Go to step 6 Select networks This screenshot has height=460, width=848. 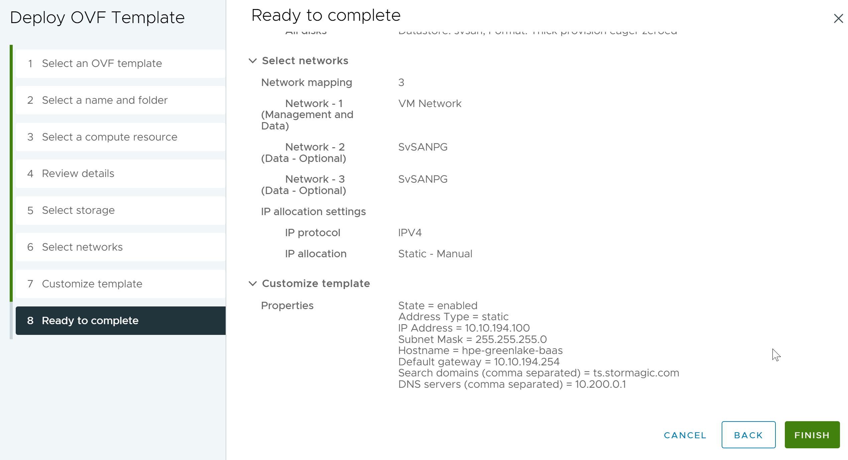coord(120,247)
